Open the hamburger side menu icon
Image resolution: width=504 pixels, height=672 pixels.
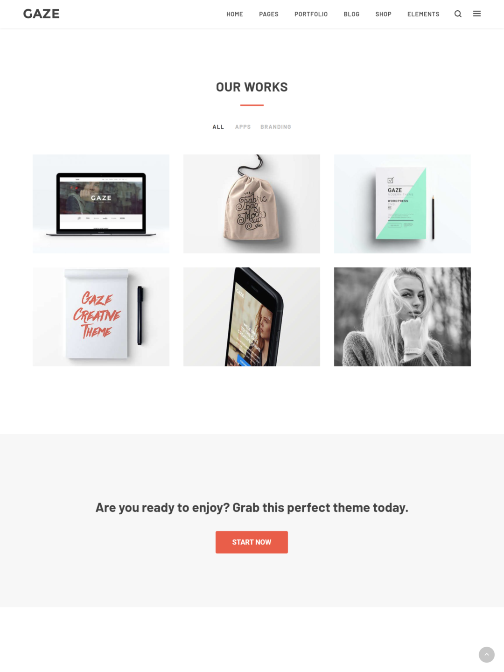(477, 14)
